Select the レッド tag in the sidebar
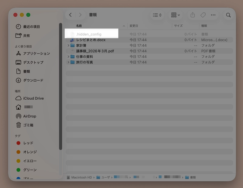243x188 pixels. (28, 143)
